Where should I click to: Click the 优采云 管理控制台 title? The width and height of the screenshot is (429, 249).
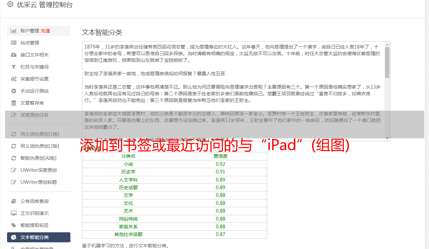point(45,5)
